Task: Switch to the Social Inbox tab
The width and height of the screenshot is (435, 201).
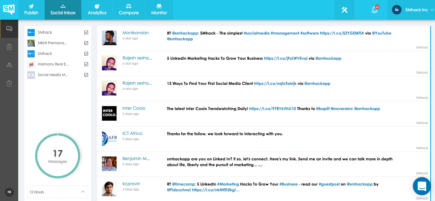Action: click(x=63, y=10)
